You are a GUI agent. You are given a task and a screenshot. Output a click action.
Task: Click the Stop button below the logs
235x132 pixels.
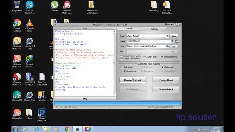coord(85,99)
